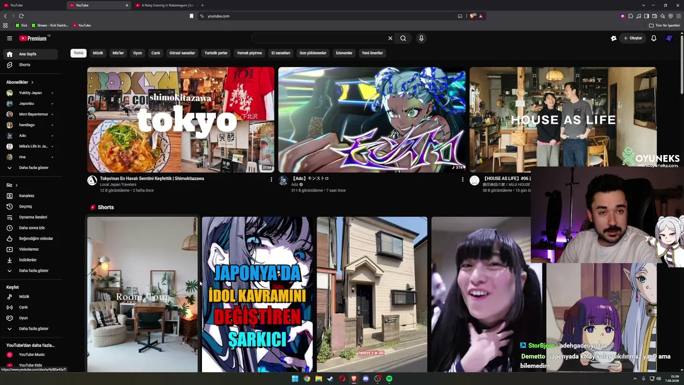Play the HOUSE AS LIFE video thumbnail
The width and height of the screenshot is (684, 385).
coord(563,120)
